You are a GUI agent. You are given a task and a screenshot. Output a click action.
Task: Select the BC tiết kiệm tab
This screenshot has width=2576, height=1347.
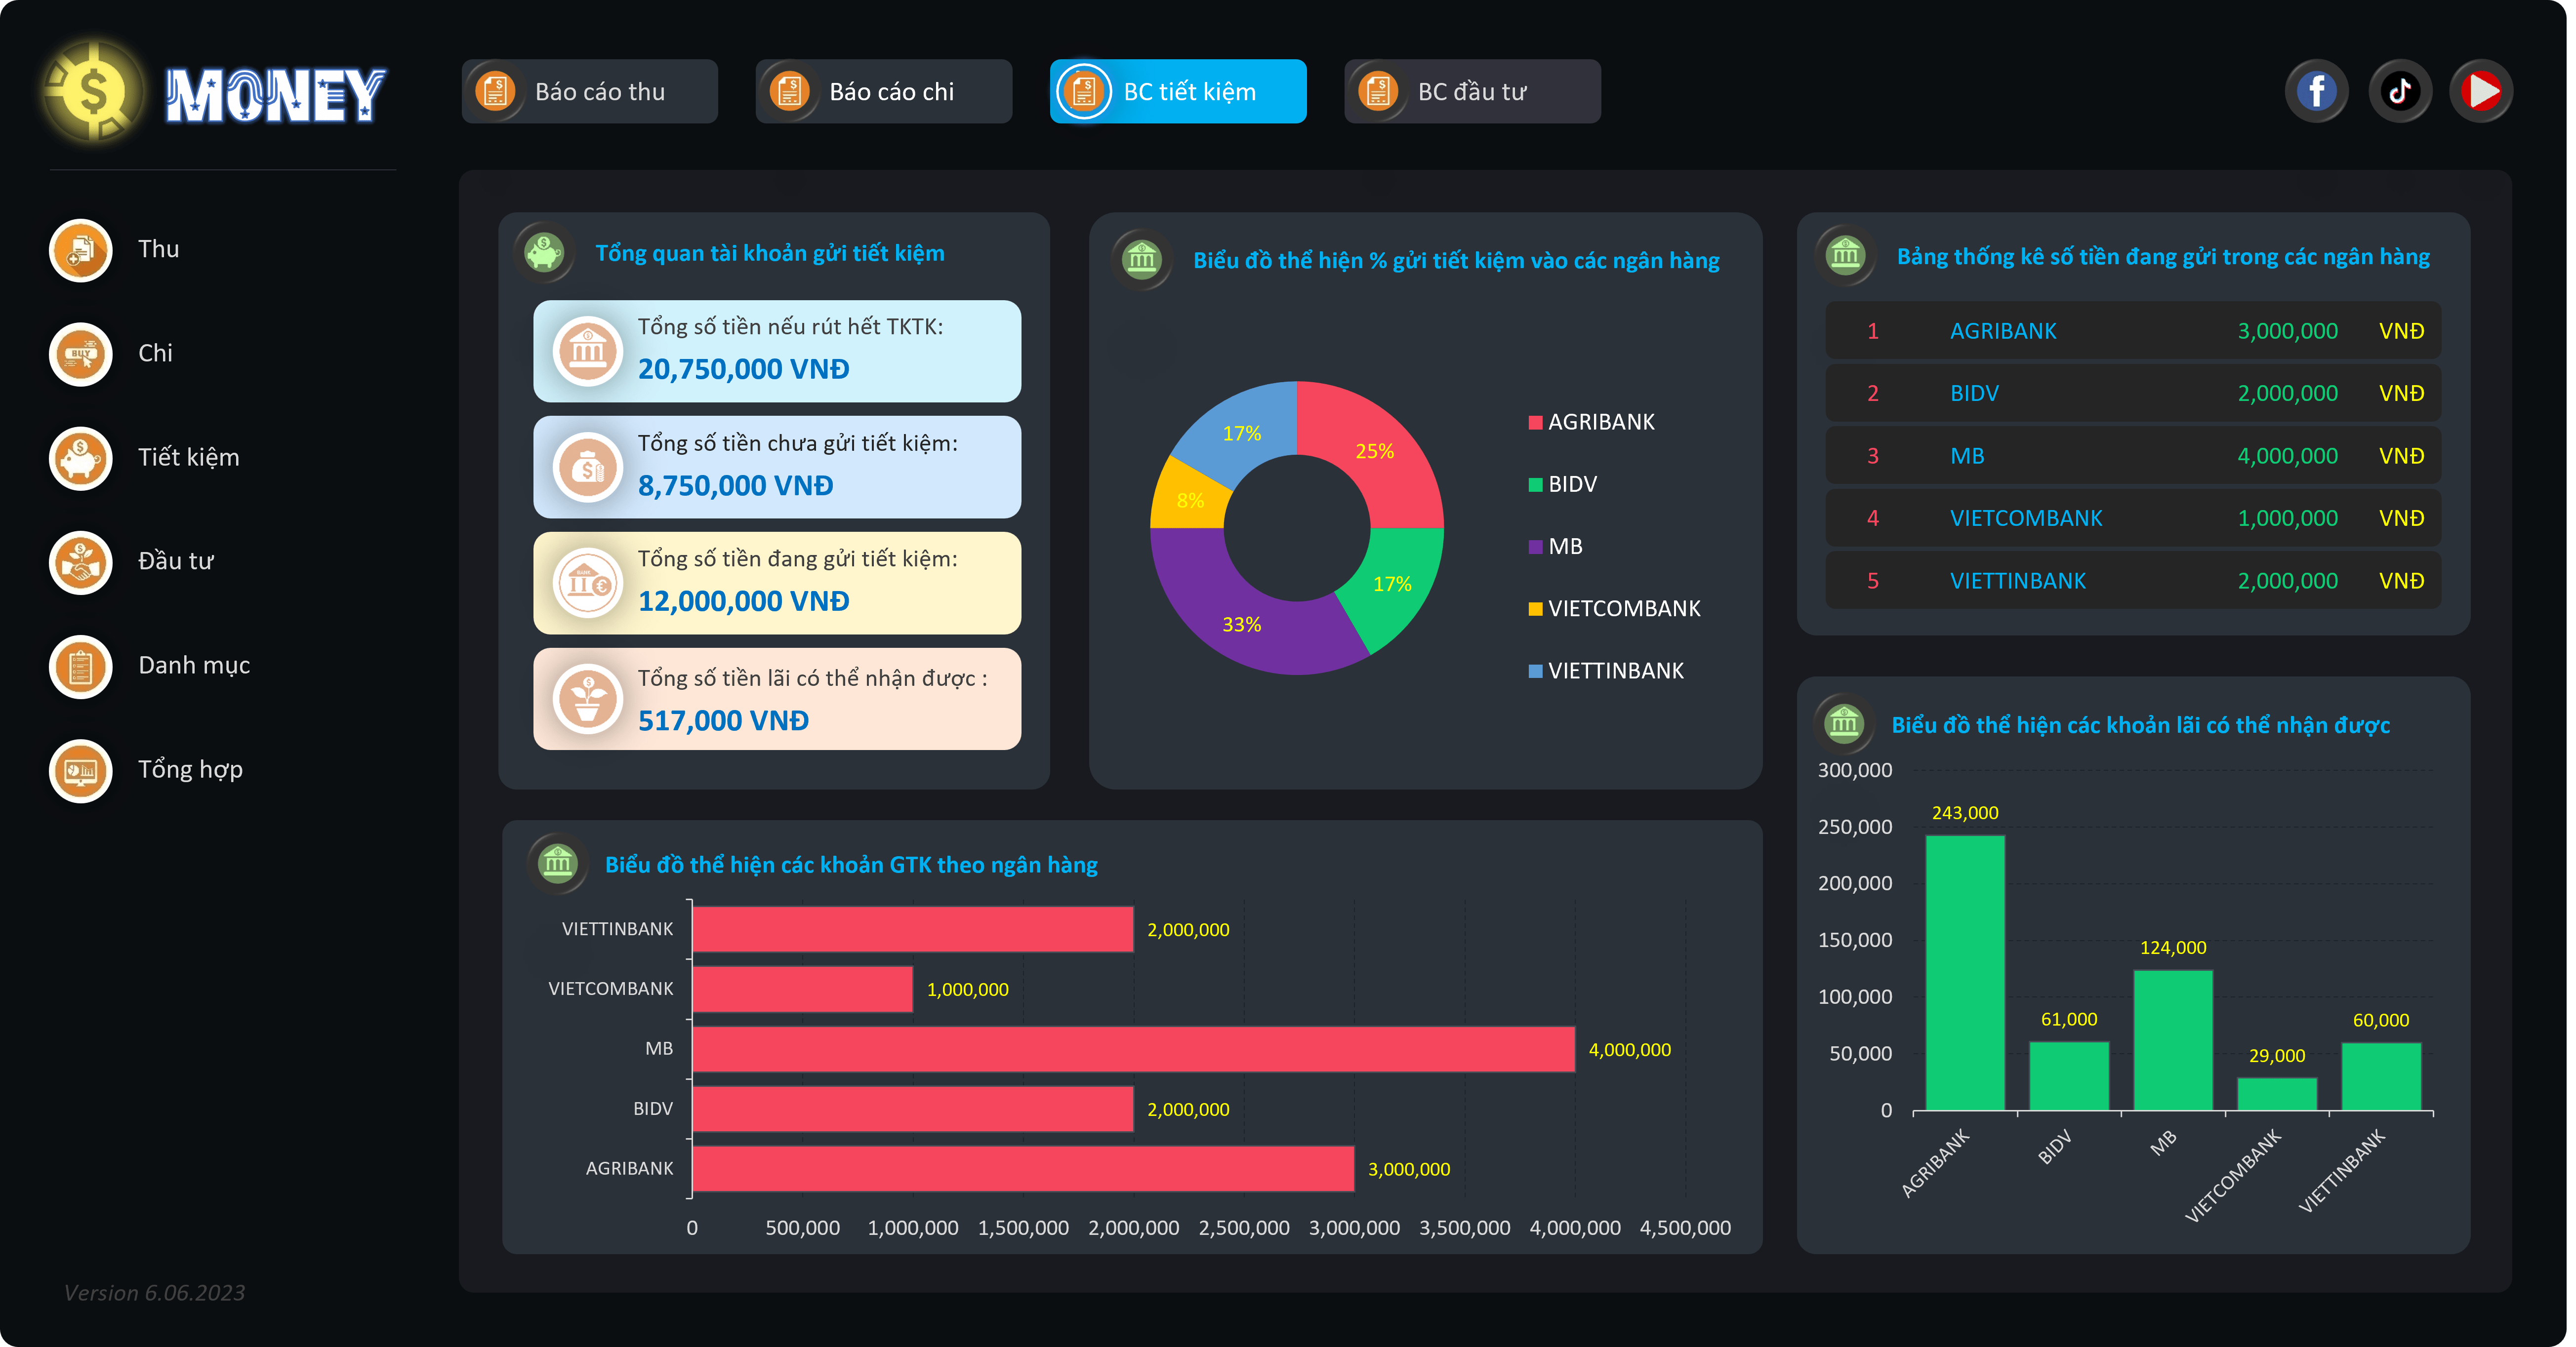click(1178, 91)
